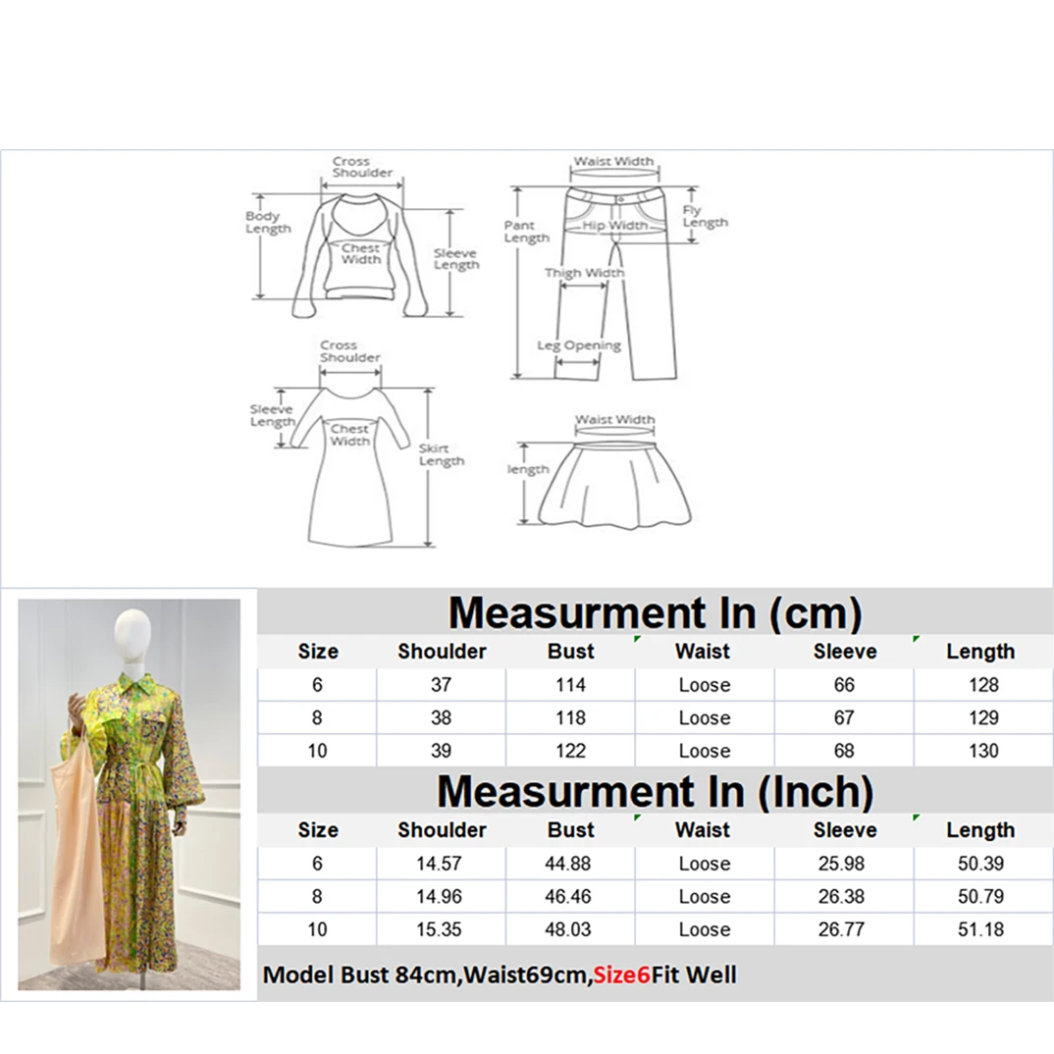The image size is (1054, 1054).
Task: Click the 'Measurment In (cm)' heading
Action: (655, 612)
